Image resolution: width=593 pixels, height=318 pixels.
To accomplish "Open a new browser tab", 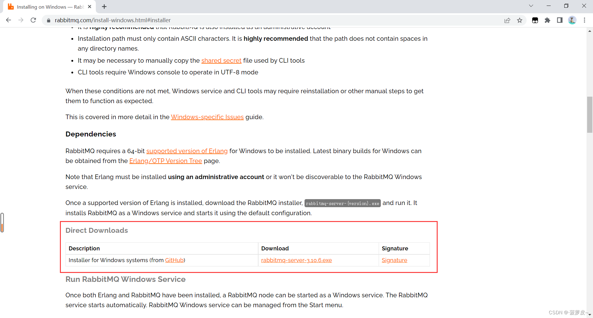I will click(x=104, y=7).
